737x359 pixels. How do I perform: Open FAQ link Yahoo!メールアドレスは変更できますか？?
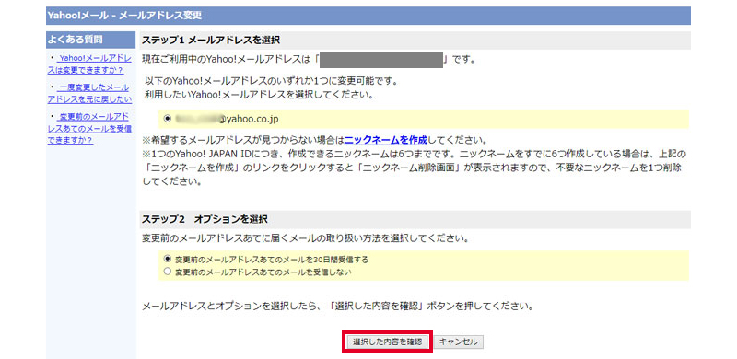coord(89,64)
